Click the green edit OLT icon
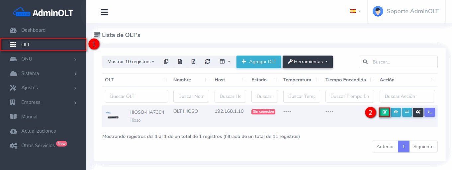 (384, 112)
